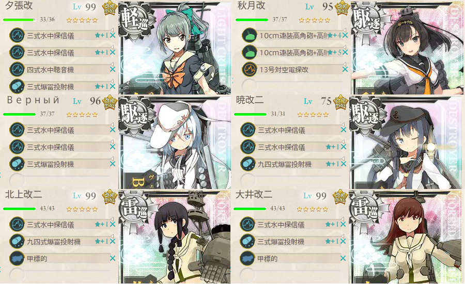
Task: Click the green gun icon on 秋月改's first slot
Action: pyautogui.click(x=249, y=35)
